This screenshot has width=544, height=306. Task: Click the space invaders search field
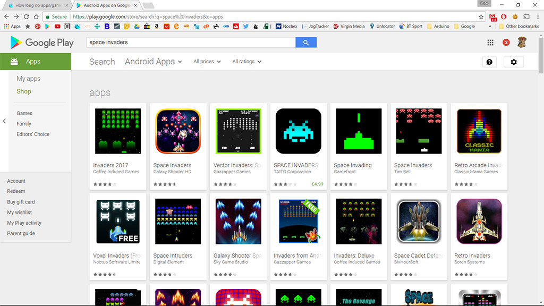[191, 42]
